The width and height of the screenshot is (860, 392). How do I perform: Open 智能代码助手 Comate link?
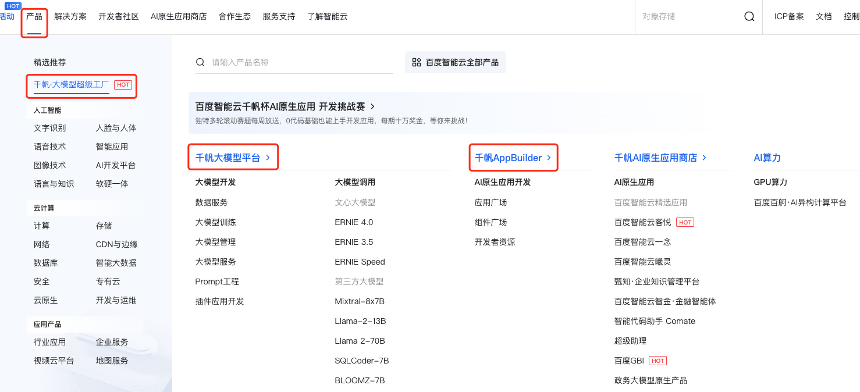coord(655,321)
